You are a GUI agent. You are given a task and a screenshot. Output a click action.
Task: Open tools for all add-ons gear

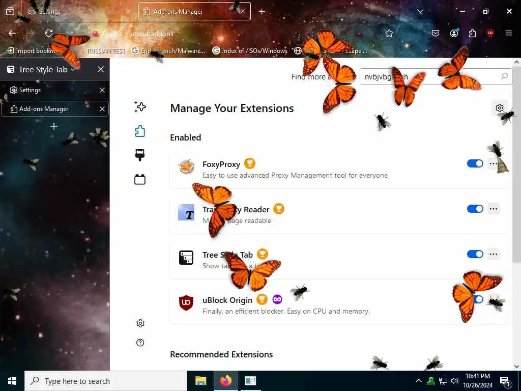click(500, 108)
